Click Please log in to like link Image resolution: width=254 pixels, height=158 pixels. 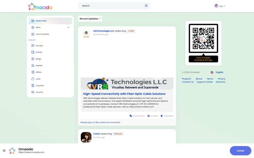point(101,123)
